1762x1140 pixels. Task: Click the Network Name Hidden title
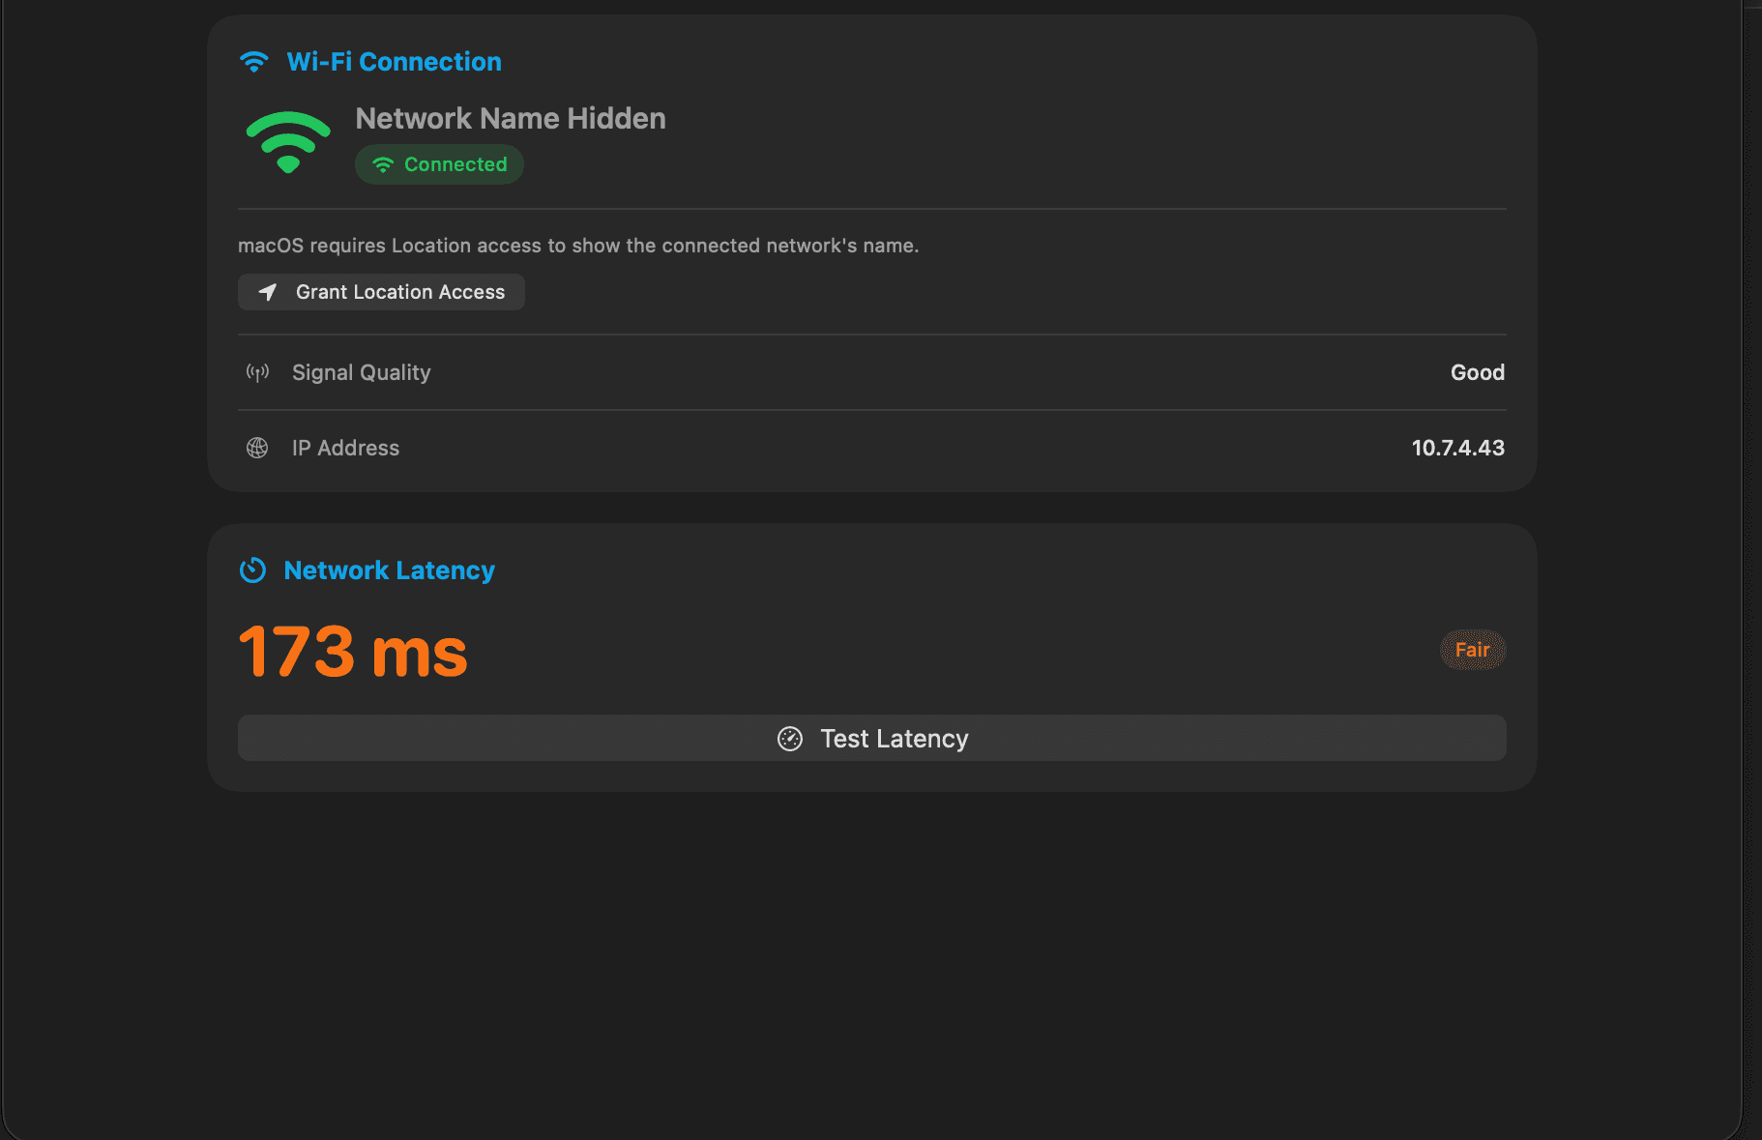(x=511, y=118)
